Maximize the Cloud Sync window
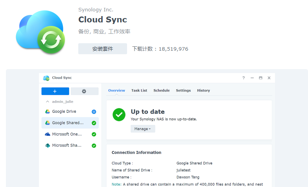Viewport: 308px width, 187px height. [x=260, y=78]
